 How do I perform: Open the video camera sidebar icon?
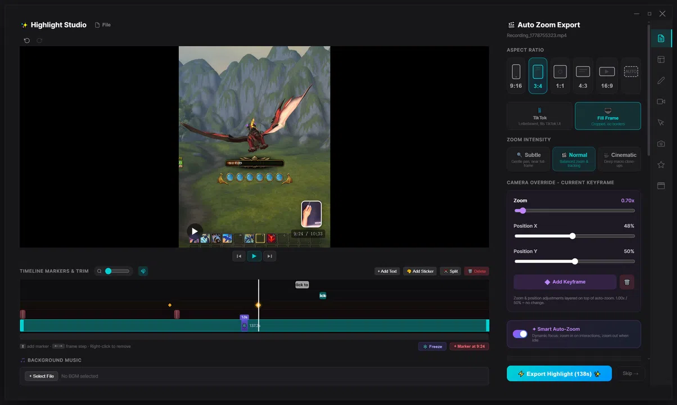tap(661, 101)
